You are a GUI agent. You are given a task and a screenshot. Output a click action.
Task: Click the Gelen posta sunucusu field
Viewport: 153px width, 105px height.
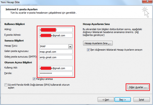56,52
